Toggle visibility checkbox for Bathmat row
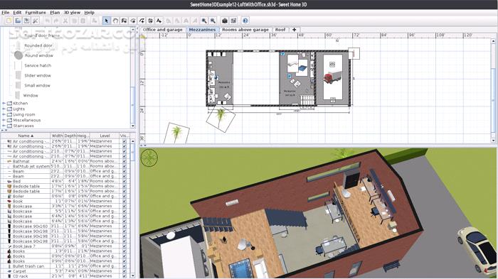 [124, 161]
